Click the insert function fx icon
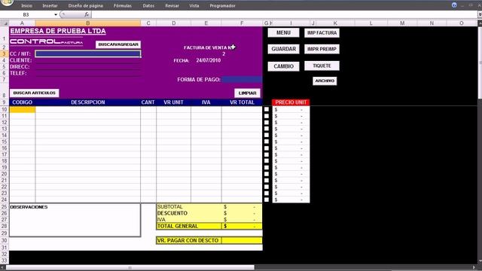 pyautogui.click(x=87, y=14)
